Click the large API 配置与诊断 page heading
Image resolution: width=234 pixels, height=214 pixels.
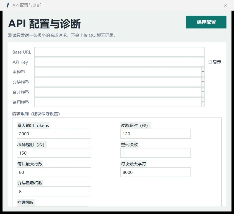point(44,23)
